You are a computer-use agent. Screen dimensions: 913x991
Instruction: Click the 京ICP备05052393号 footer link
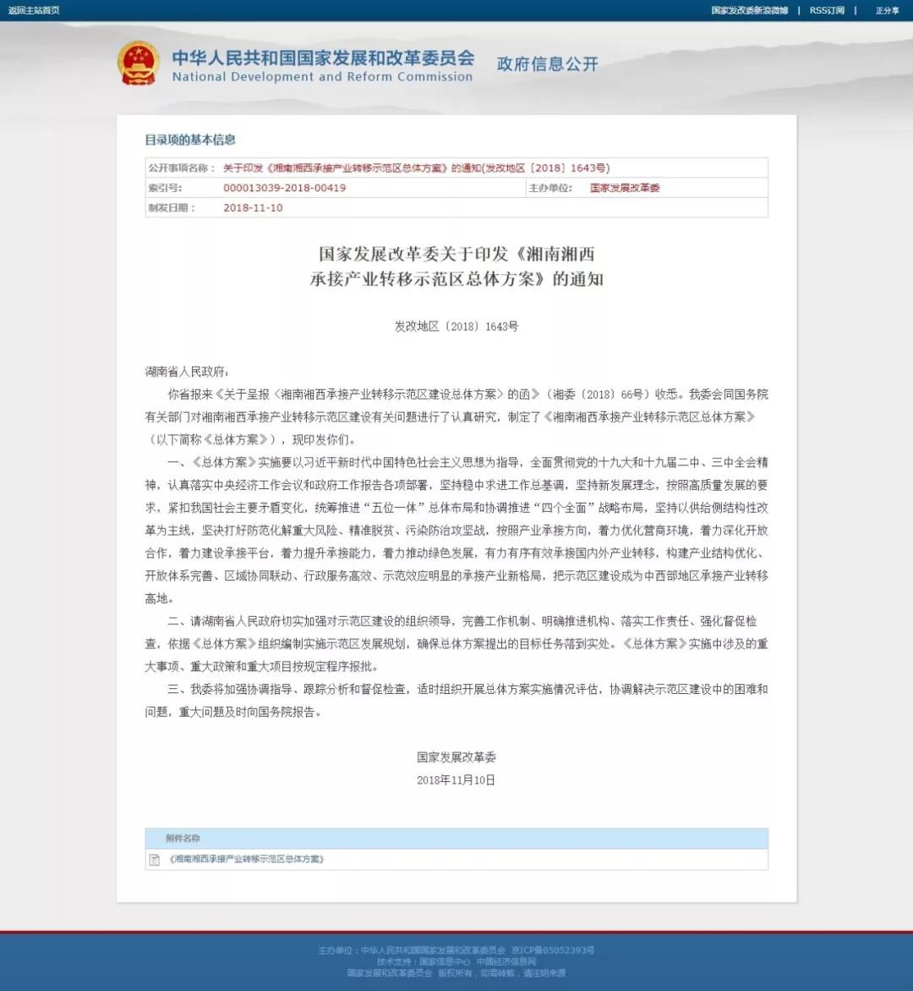point(553,950)
